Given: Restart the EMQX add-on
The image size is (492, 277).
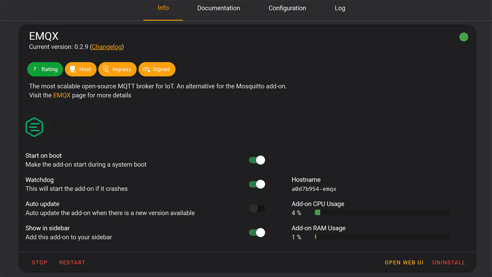Looking at the screenshot, I should 72,262.
